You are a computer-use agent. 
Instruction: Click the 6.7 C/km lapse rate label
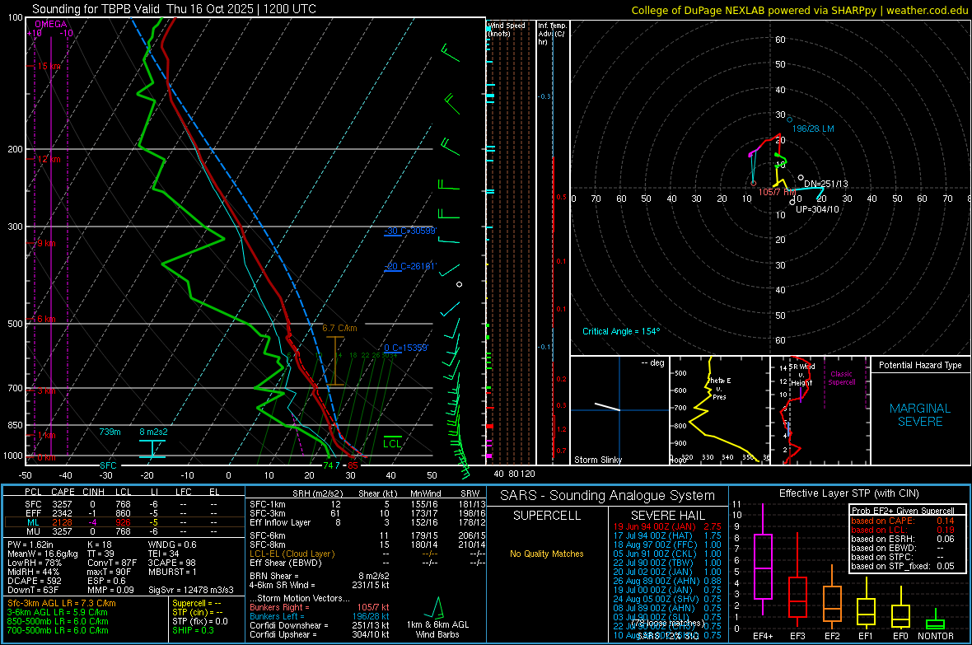[x=339, y=328]
